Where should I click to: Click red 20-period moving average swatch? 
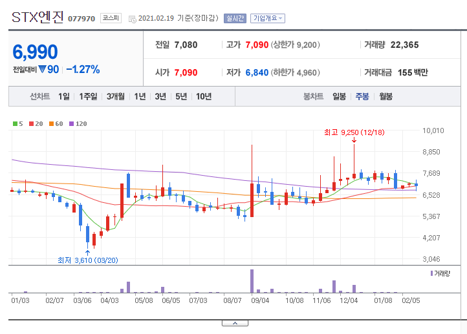(31, 124)
